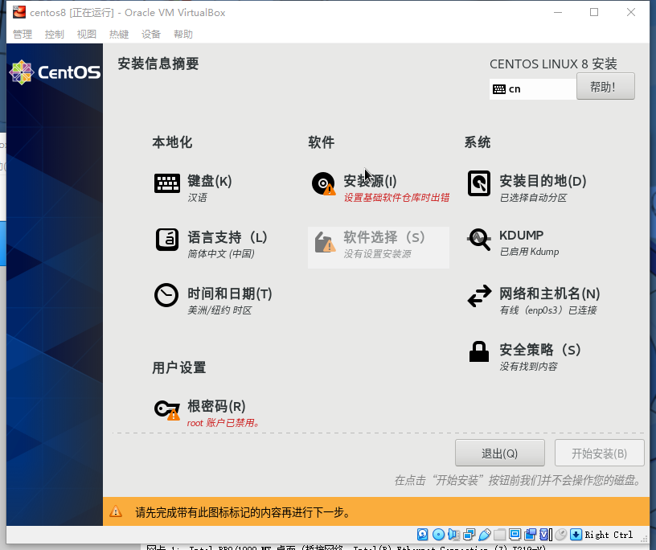The image size is (656, 550).
Task: Open the 设备 menu
Action: pos(151,35)
